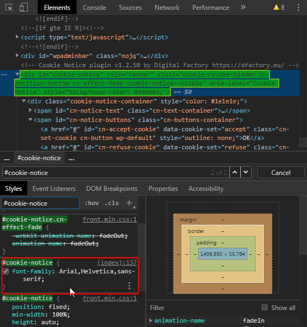Click the fadeIn computed value

tap(253, 320)
